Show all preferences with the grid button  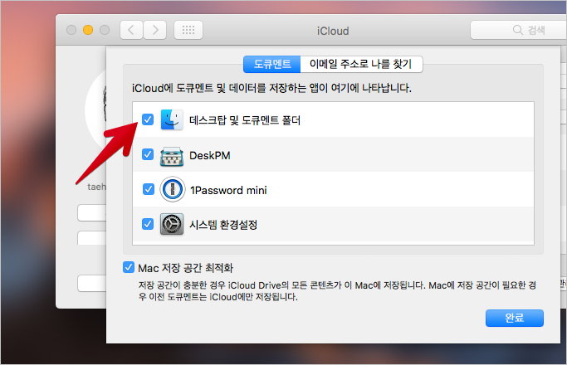188,30
